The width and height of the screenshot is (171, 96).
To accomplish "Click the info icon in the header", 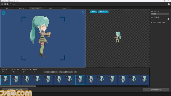I will (169, 4).
